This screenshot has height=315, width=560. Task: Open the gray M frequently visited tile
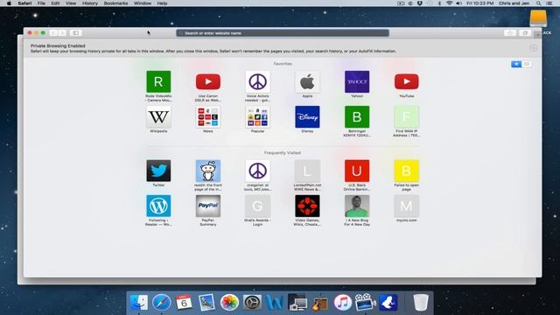coord(406,206)
